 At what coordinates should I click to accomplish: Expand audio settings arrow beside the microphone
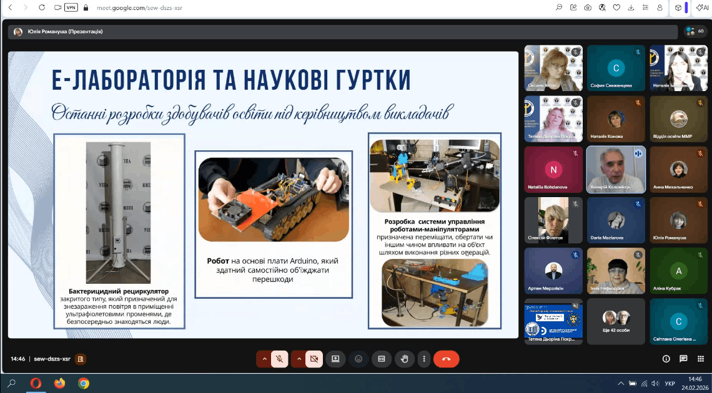point(264,359)
